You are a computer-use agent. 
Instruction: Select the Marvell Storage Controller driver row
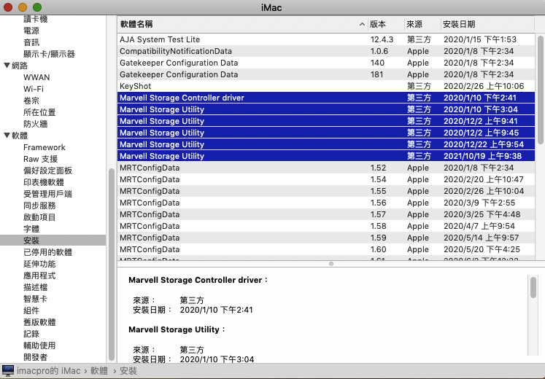[x=326, y=98]
